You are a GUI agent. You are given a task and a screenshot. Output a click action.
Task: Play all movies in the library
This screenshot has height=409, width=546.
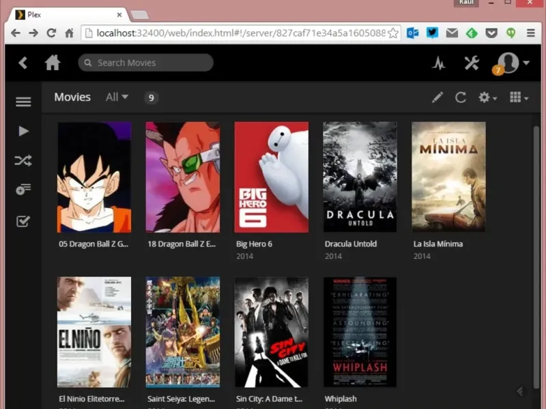[x=23, y=131]
